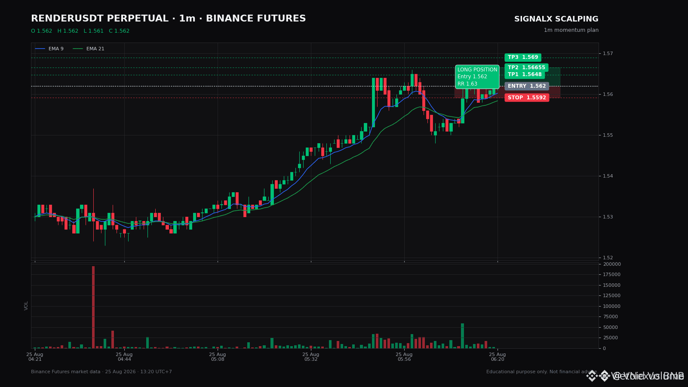Click the tallest red volume bar
The image size is (688, 387).
point(93,307)
